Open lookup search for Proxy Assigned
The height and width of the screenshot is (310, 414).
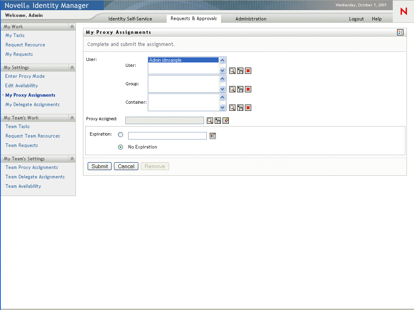(210, 121)
